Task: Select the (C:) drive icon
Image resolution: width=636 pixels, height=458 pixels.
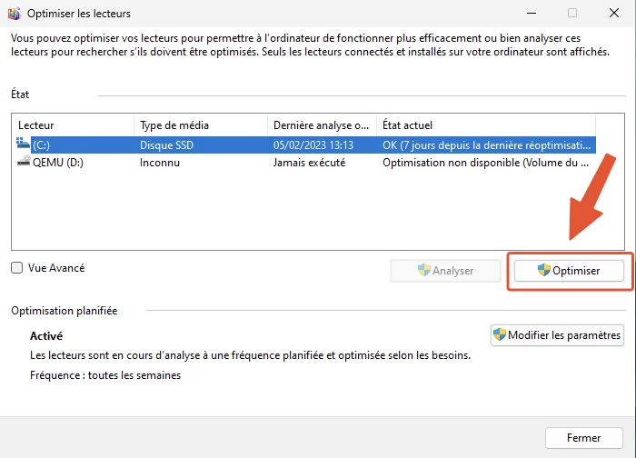Action: point(23,144)
